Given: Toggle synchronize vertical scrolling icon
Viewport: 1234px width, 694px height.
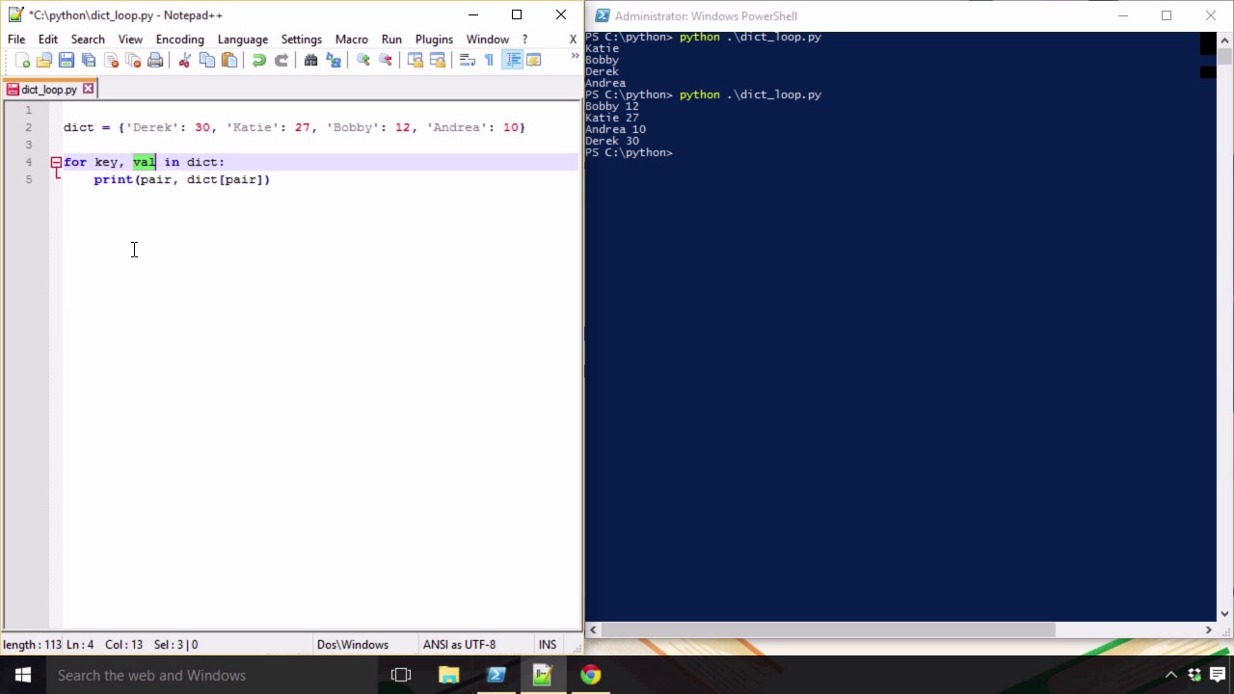Looking at the screenshot, I should pos(415,60).
